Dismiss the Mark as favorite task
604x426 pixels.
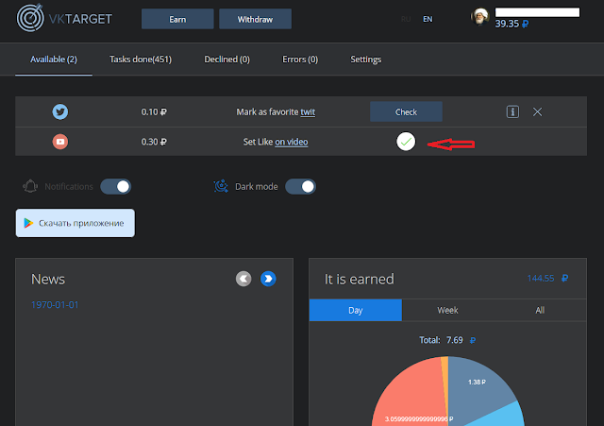[537, 111]
